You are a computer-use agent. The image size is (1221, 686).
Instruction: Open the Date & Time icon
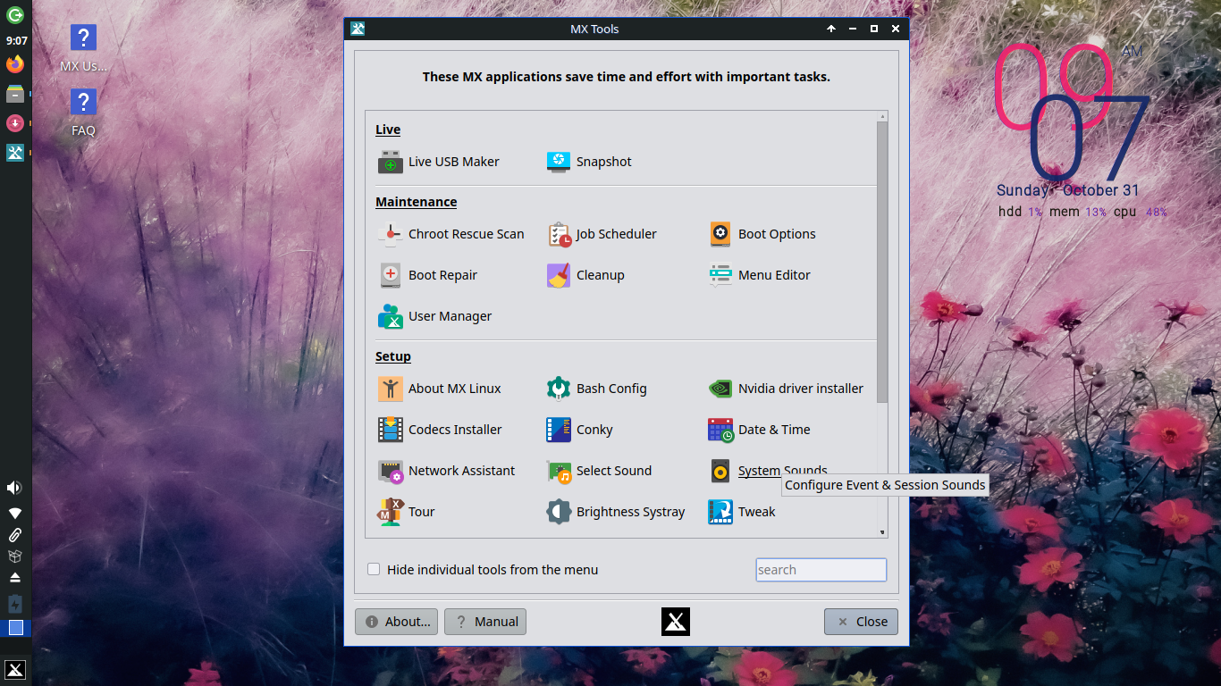tap(720, 430)
